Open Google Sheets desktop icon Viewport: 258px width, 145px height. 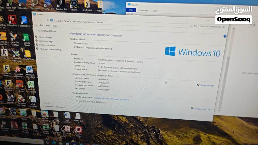pos(26,40)
